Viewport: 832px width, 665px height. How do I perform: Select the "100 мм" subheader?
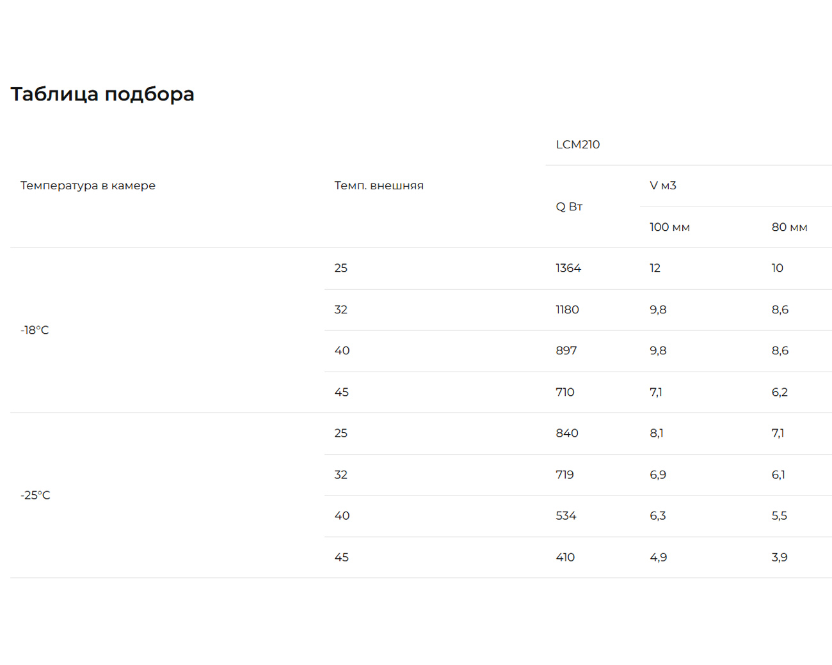click(x=669, y=227)
